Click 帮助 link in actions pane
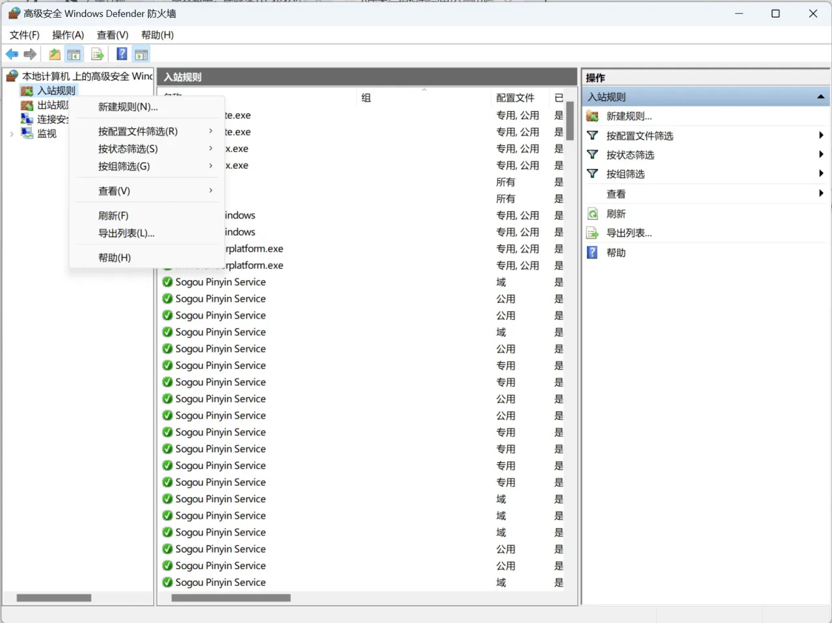832x623 pixels. [616, 252]
